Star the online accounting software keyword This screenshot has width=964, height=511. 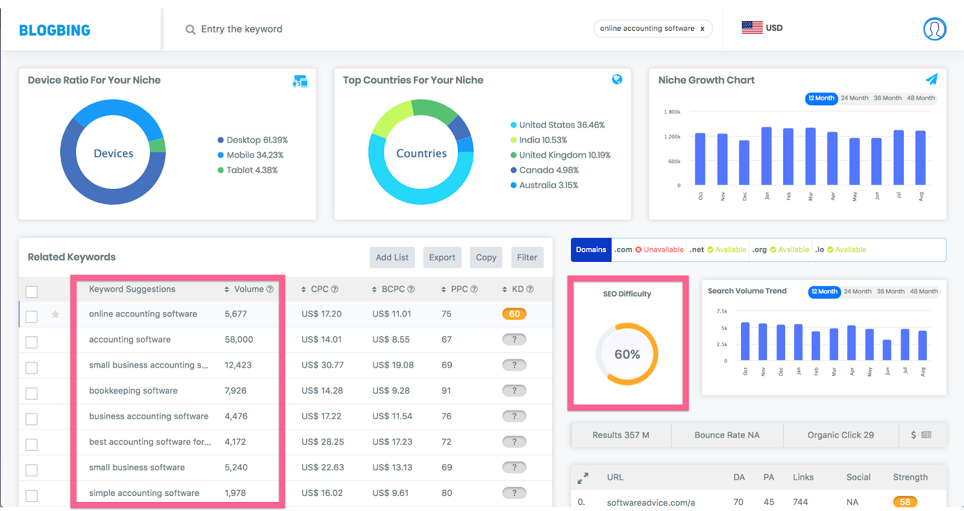click(55, 314)
